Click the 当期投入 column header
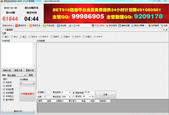This screenshot has height=115, width=169. (60, 101)
